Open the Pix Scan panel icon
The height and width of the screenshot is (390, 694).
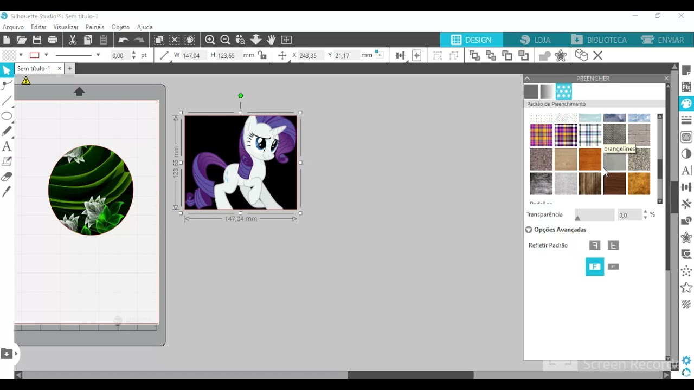click(686, 87)
